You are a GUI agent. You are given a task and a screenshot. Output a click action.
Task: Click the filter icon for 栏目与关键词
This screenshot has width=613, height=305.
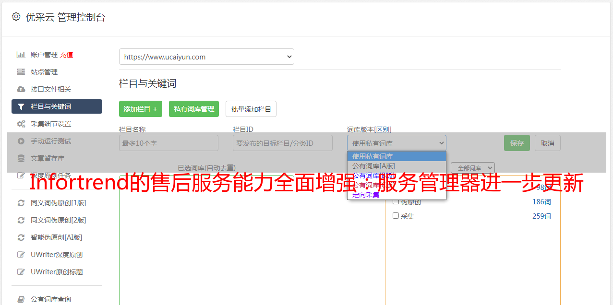click(21, 106)
